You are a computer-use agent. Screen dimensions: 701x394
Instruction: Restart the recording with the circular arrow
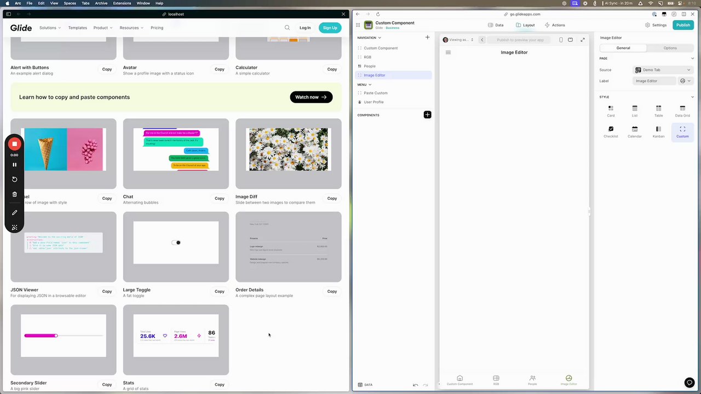[15, 179]
